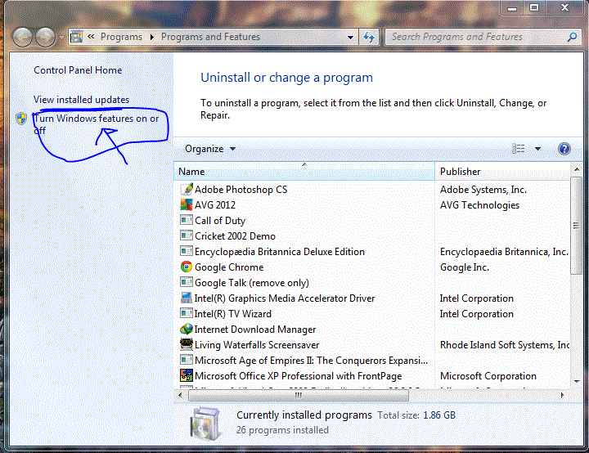Viewport: 589px width, 453px height.
Task: Click the horizontal scrollbar thumb
Action: pyautogui.click(x=299, y=395)
